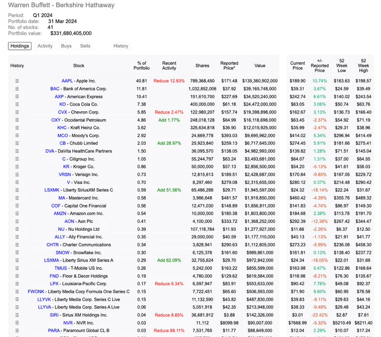
Task: Click the 'Current Price' column header
Action: point(298,66)
